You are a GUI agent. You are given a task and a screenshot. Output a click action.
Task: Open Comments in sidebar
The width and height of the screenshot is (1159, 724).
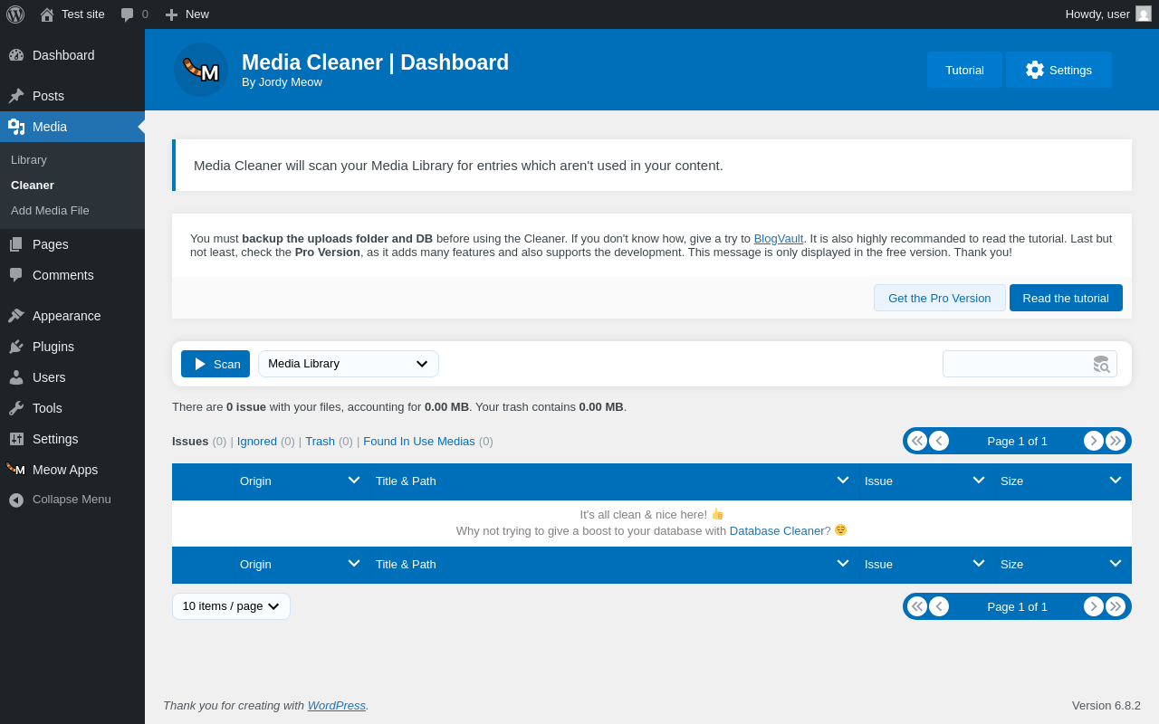[x=72, y=275]
